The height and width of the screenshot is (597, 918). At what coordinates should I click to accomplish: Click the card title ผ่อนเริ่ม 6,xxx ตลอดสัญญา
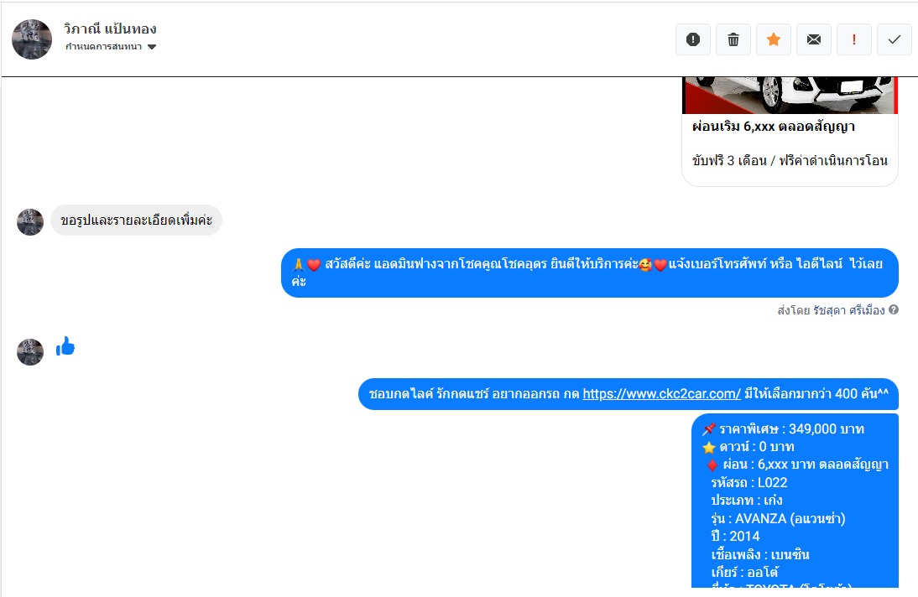coord(774,127)
